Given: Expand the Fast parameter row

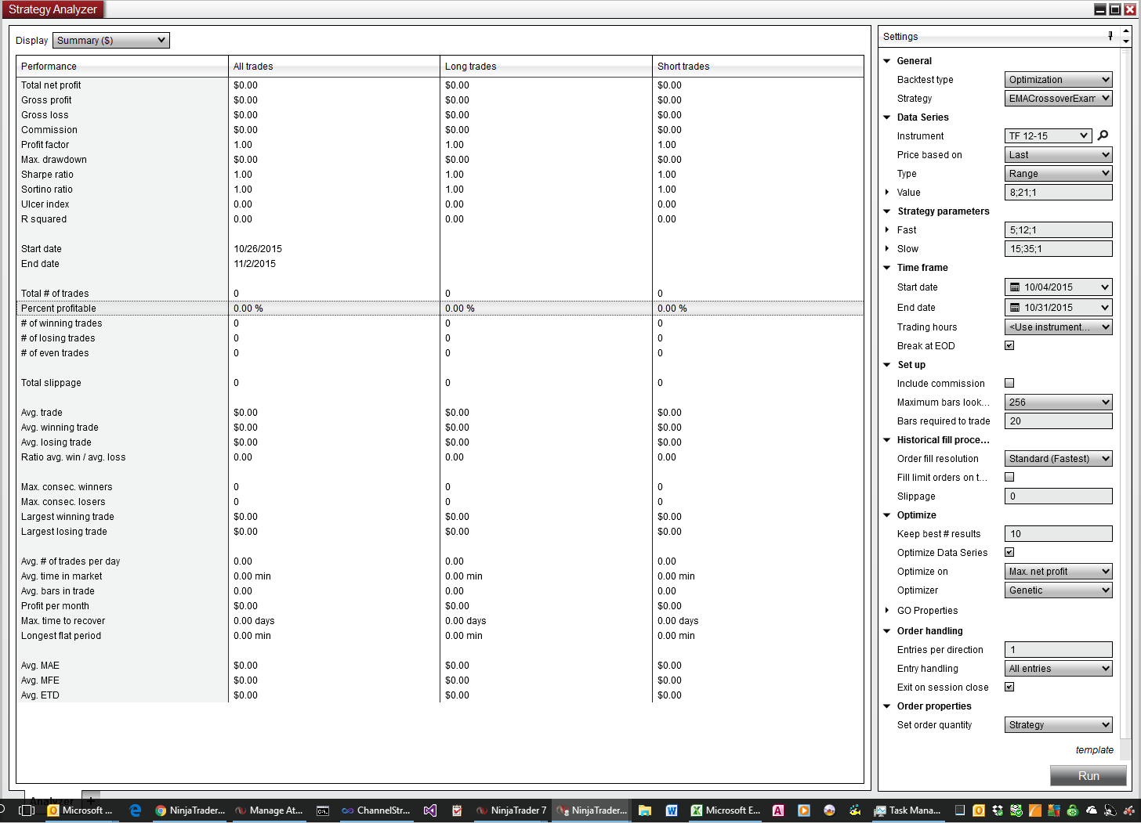Looking at the screenshot, I should click(887, 229).
